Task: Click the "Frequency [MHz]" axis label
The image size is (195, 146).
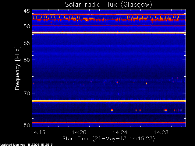Action: [x=17, y=68]
